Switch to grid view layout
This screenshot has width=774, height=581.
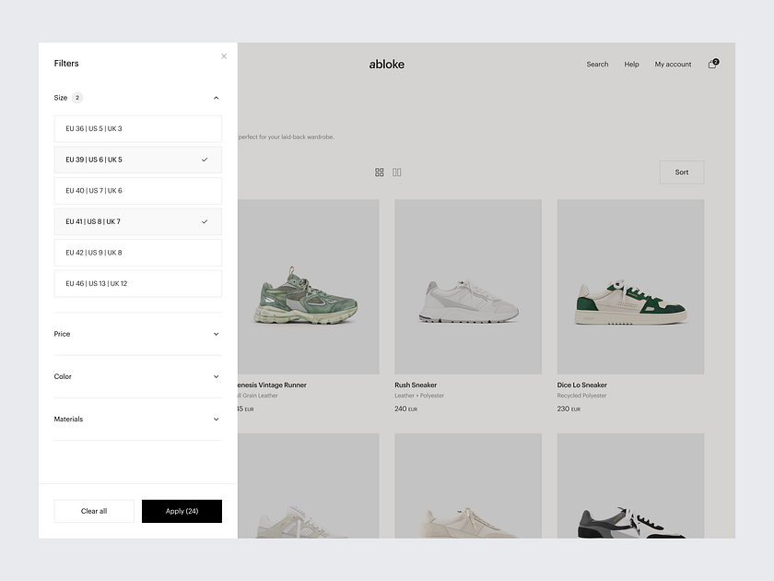tap(379, 172)
